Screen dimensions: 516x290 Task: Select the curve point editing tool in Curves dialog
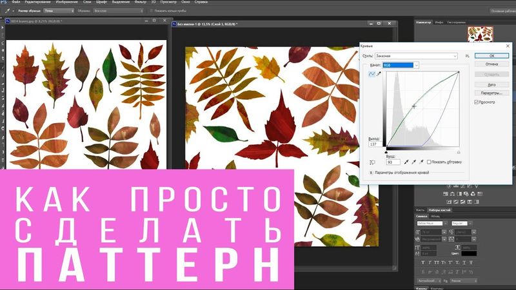pyautogui.click(x=372, y=74)
